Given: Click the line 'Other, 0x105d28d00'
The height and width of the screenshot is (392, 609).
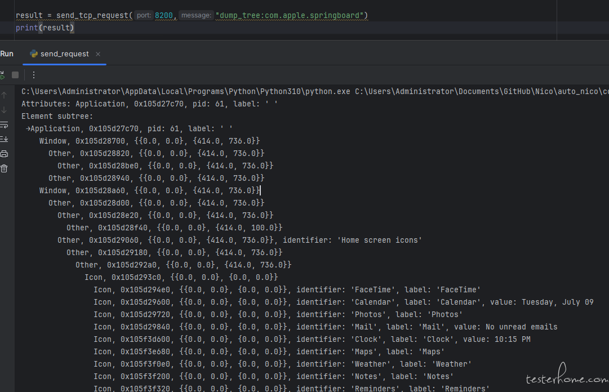Looking at the screenshot, I should [x=157, y=203].
